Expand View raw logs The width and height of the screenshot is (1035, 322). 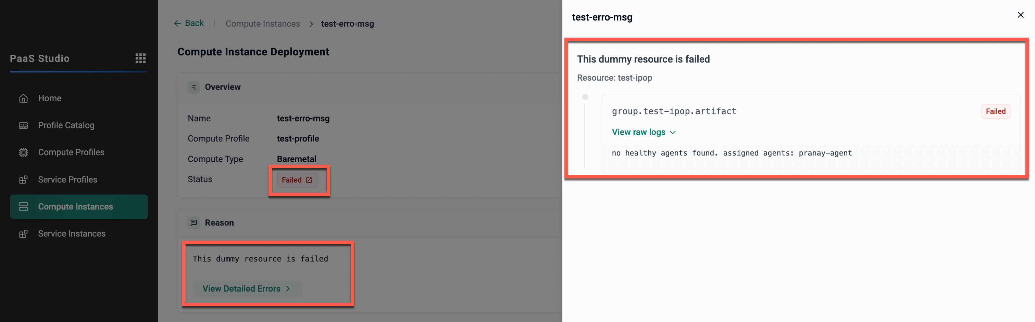click(643, 132)
